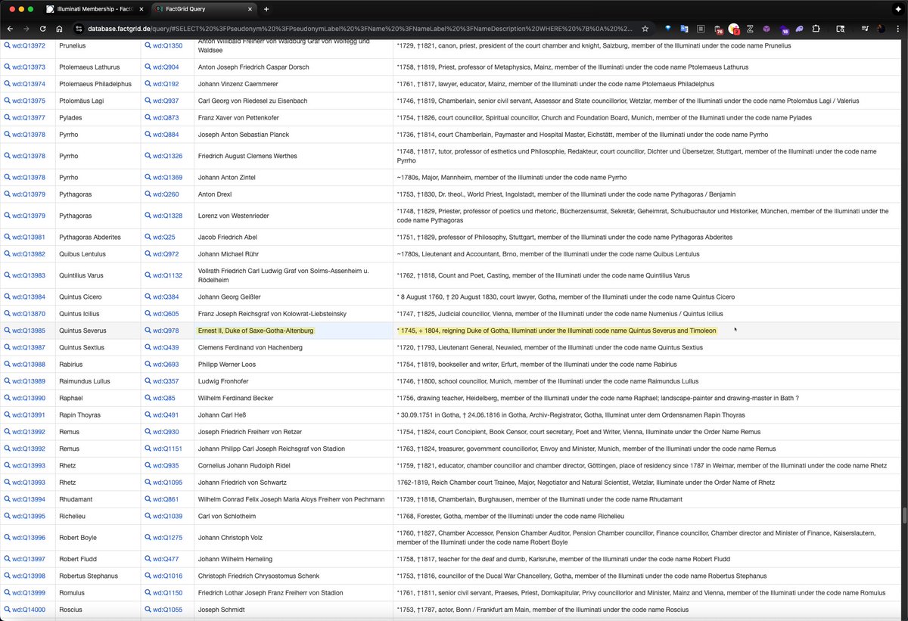Open the wd:Q13975 link
Image resolution: width=908 pixels, height=621 pixels.
[29, 101]
